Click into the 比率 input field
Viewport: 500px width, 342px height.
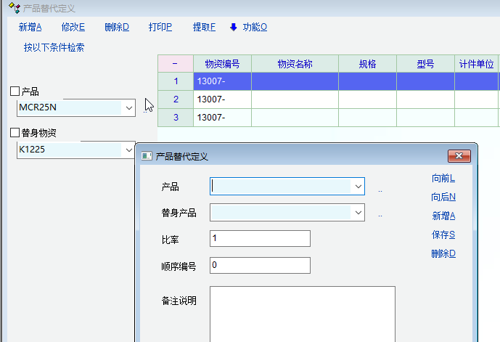tap(259, 239)
